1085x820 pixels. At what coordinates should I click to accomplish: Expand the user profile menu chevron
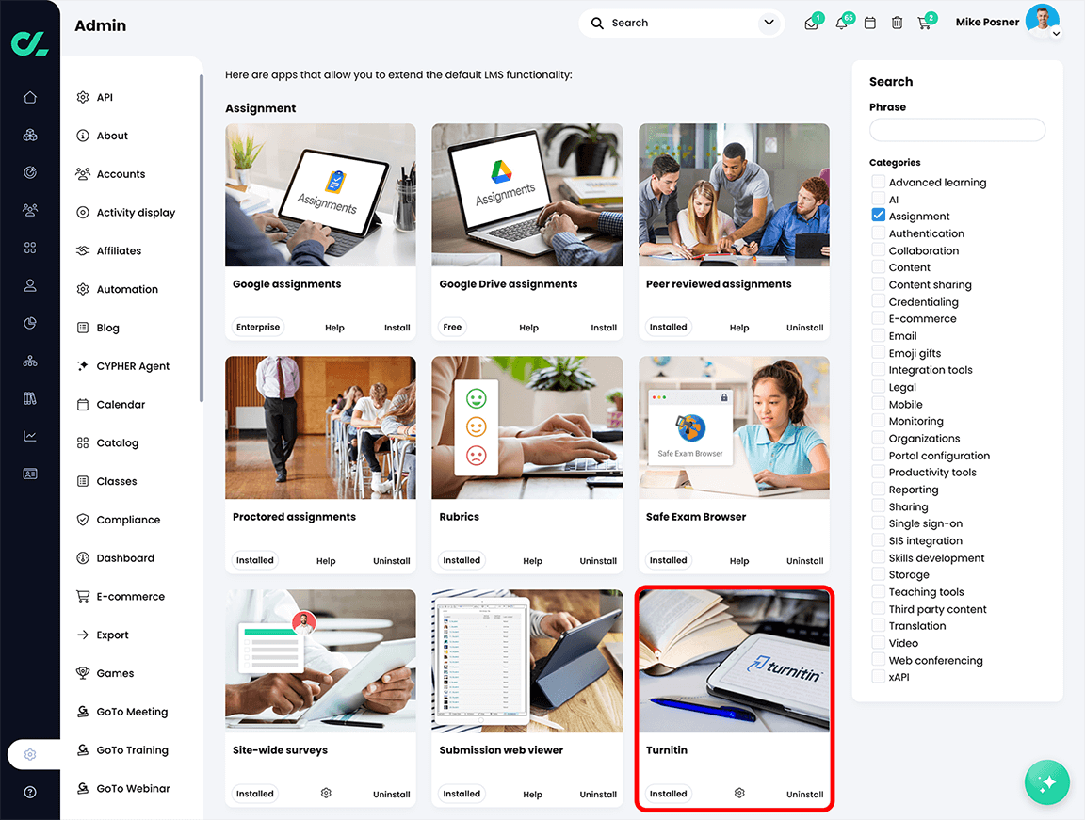click(1056, 33)
